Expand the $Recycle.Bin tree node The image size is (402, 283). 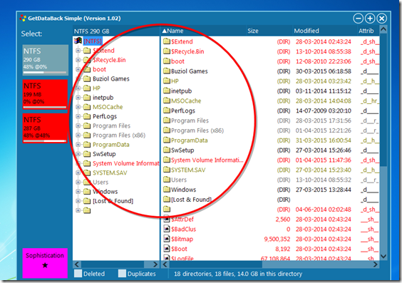tap(78, 60)
